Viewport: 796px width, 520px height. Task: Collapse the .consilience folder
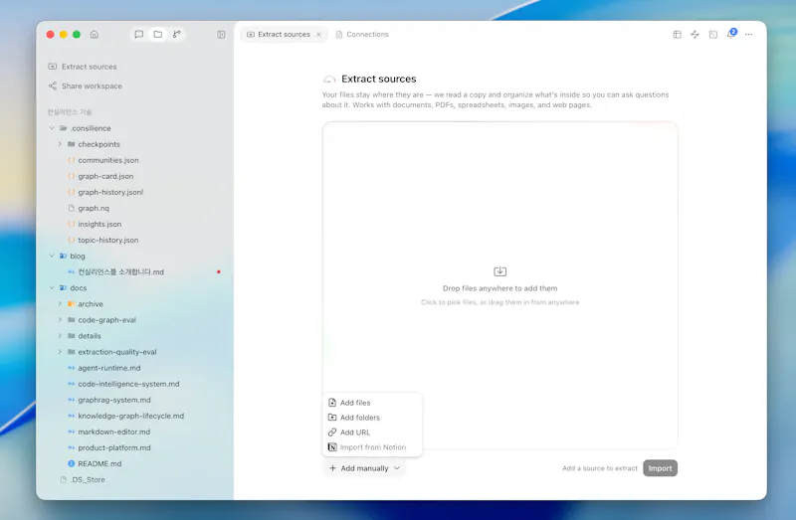pyautogui.click(x=52, y=128)
